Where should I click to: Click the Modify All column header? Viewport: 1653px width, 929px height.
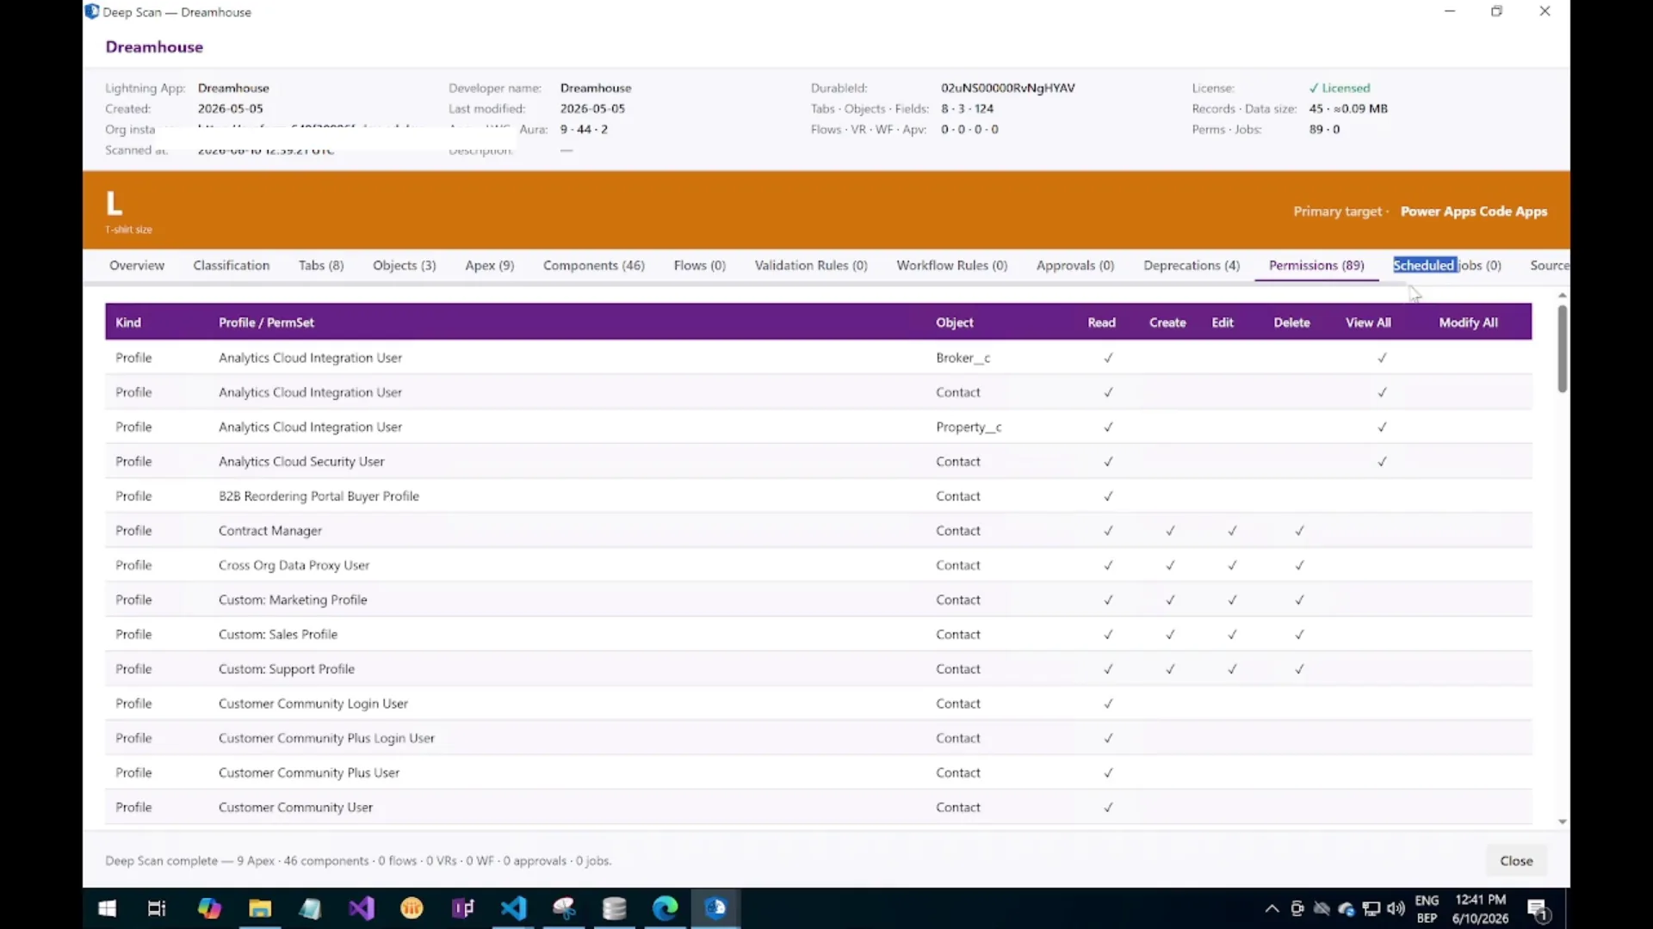click(1469, 323)
